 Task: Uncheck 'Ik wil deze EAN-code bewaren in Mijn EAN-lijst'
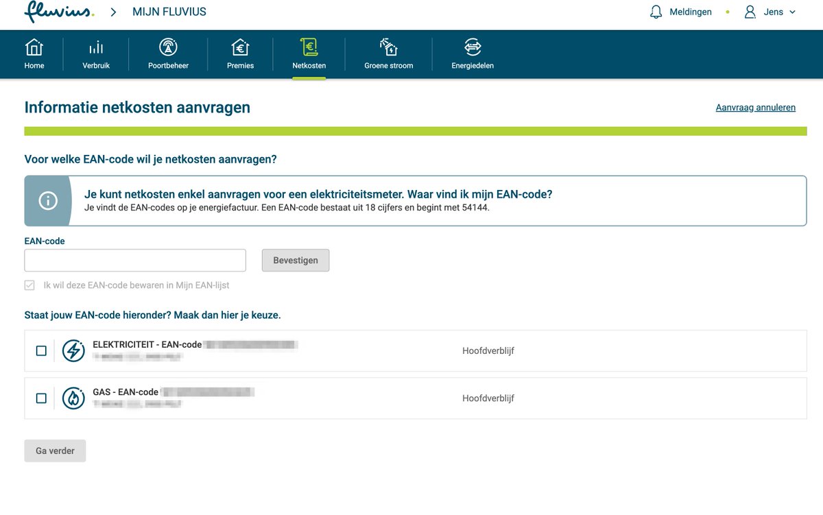pyautogui.click(x=29, y=285)
